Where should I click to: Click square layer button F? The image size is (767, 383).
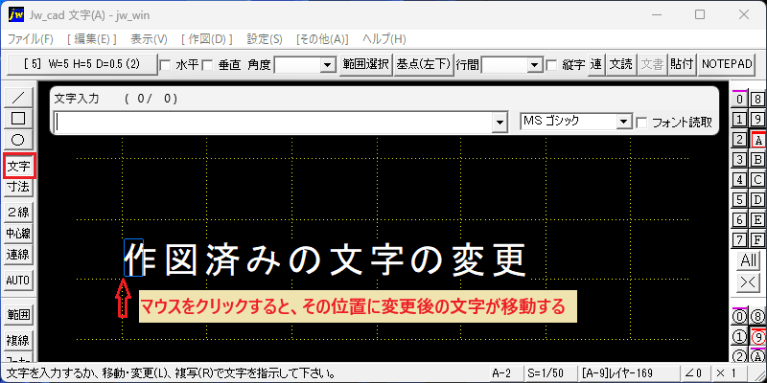pyautogui.click(x=757, y=240)
